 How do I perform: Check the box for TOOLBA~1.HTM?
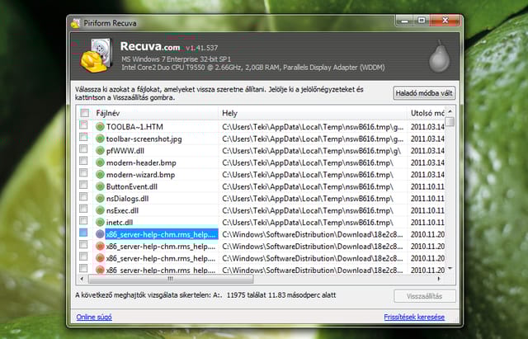pyautogui.click(x=83, y=125)
